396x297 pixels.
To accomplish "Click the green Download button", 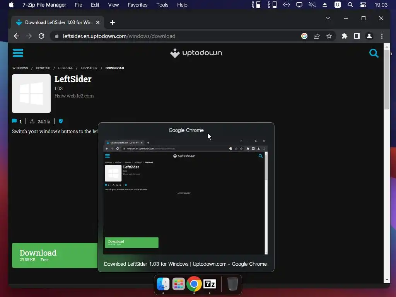I will point(55,255).
